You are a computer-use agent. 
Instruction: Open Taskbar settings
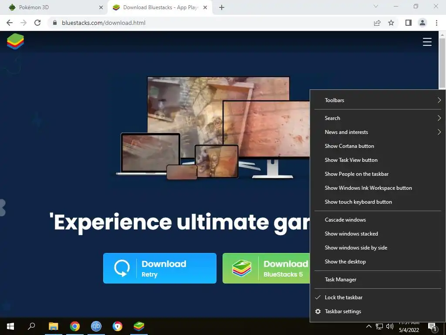pyautogui.click(x=378, y=311)
